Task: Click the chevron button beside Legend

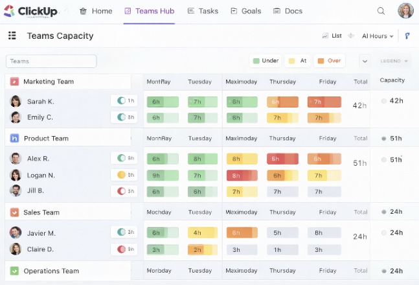Action: click(x=365, y=61)
